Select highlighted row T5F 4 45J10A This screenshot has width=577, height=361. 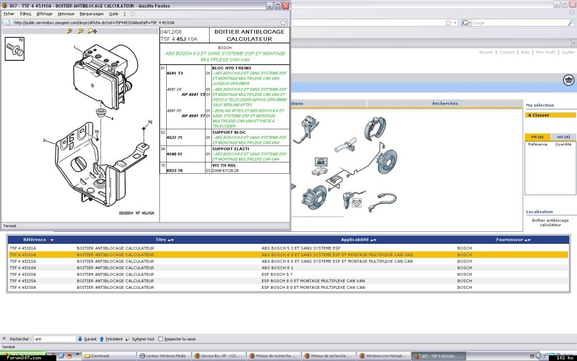pyautogui.click(x=288, y=255)
